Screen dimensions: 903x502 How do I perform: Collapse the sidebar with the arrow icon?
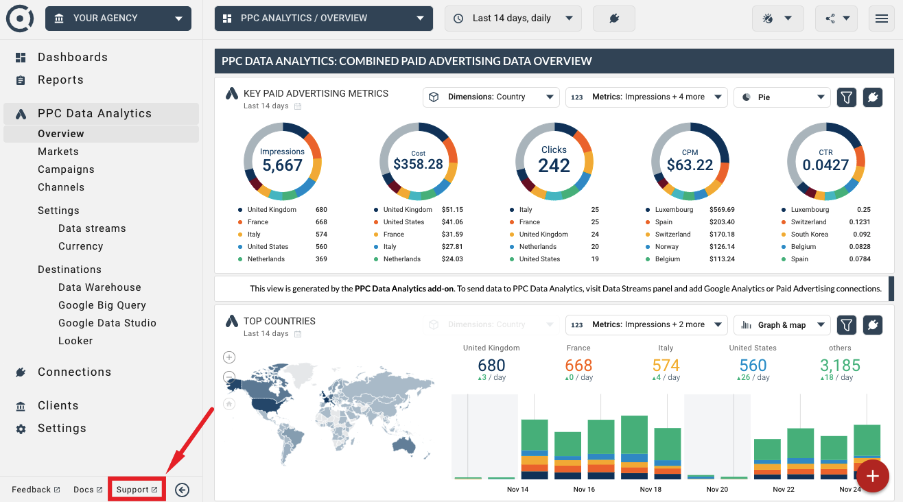pyautogui.click(x=182, y=490)
